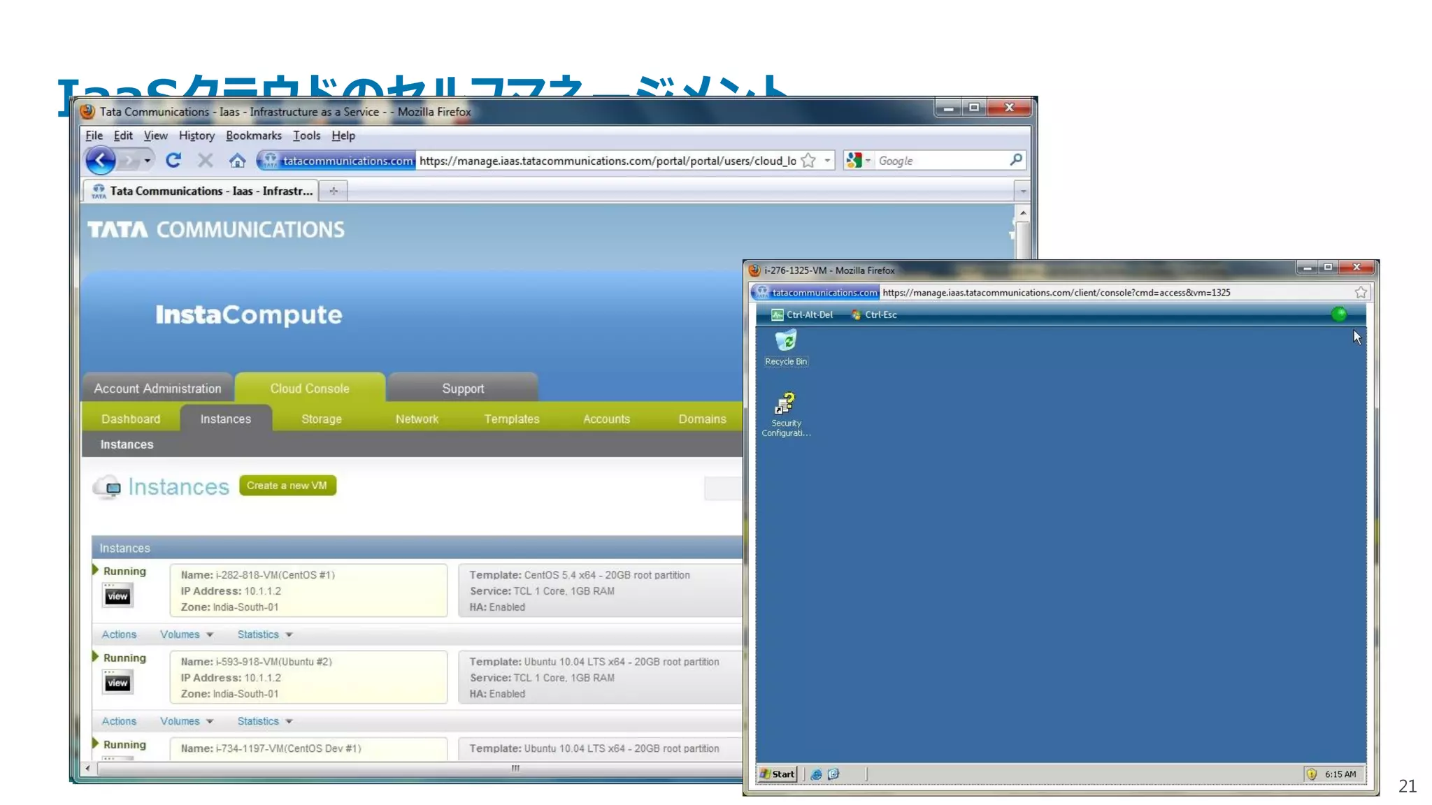Click the Ctrl-Alt-Del console button

coord(802,314)
